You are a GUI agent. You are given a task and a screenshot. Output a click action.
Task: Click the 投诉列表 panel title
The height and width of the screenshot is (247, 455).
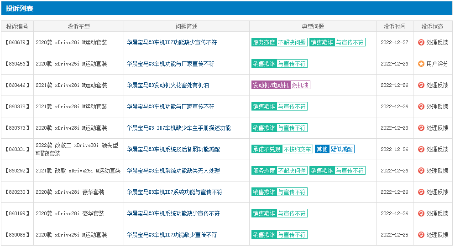20,9
